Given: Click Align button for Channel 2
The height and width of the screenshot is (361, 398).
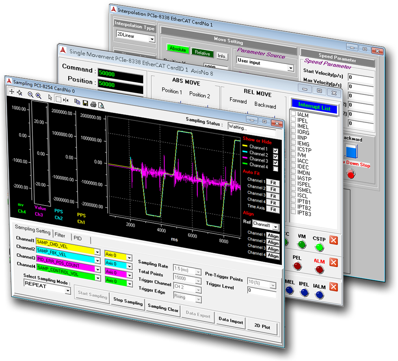Looking at the screenshot, I should [273, 243].
